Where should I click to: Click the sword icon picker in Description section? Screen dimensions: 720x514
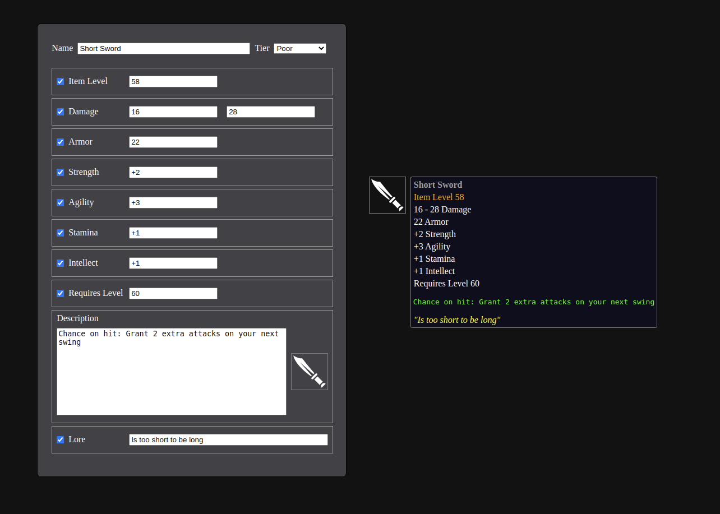click(x=310, y=372)
